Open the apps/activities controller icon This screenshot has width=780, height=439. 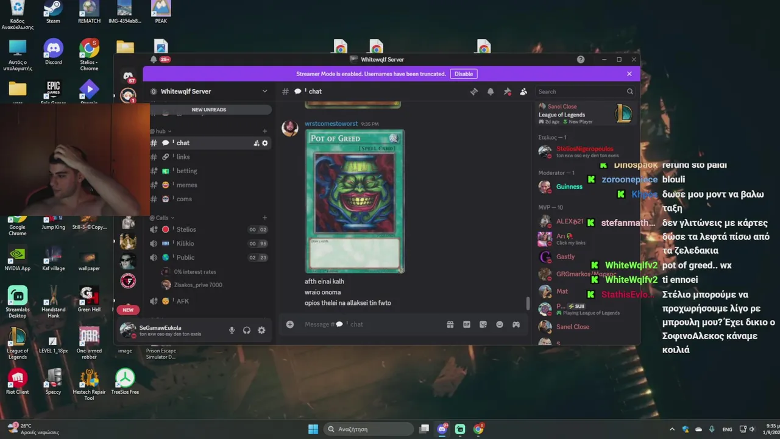click(516, 324)
